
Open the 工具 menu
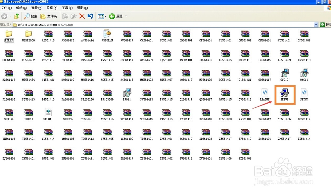coord(67,8)
